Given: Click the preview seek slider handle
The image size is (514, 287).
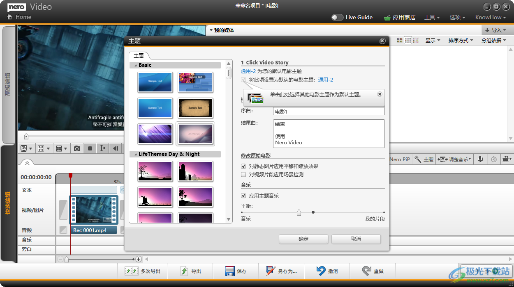Looking at the screenshot, I should click(26, 136).
